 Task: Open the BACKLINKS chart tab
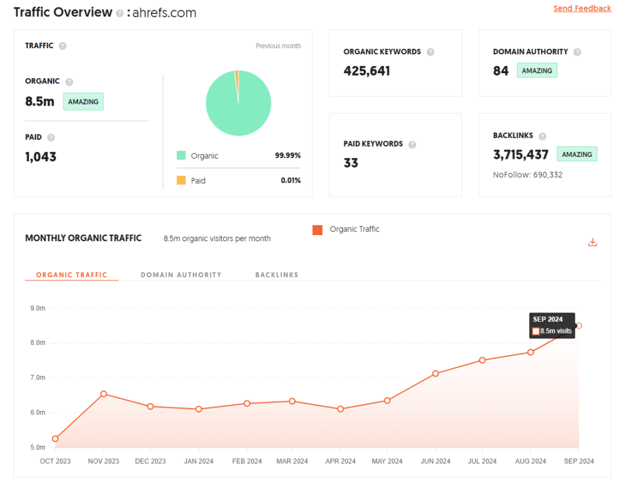(276, 275)
